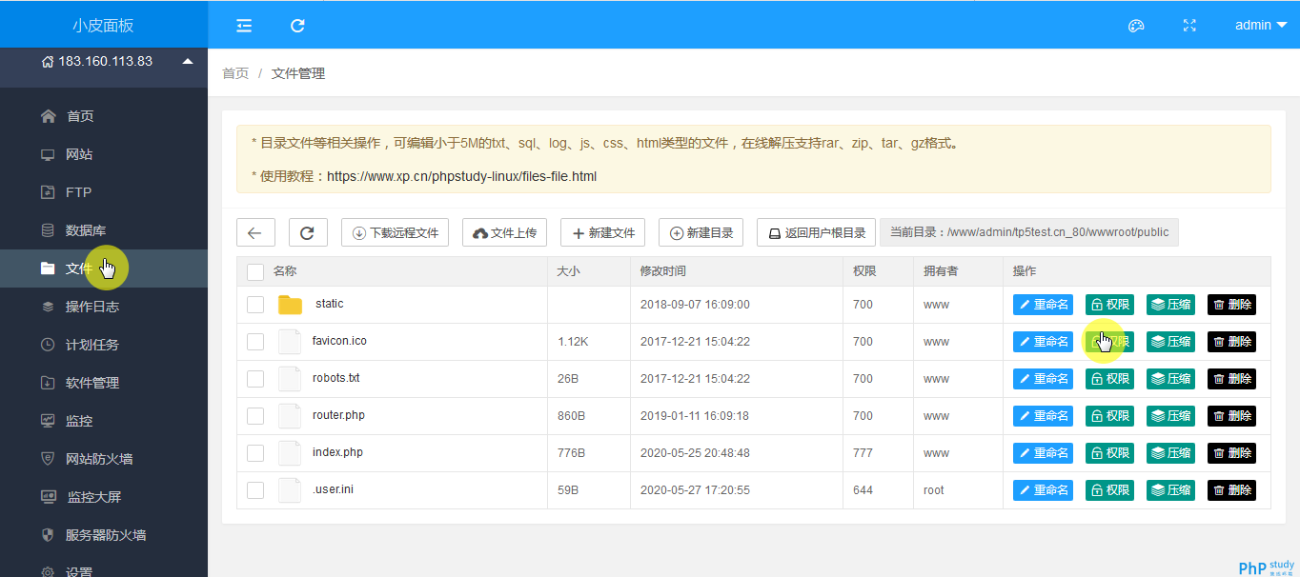Image resolution: width=1300 pixels, height=577 pixels.
Task: Click the index.php file icon
Action: pyautogui.click(x=290, y=453)
